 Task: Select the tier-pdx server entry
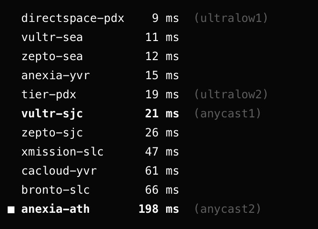point(49,94)
